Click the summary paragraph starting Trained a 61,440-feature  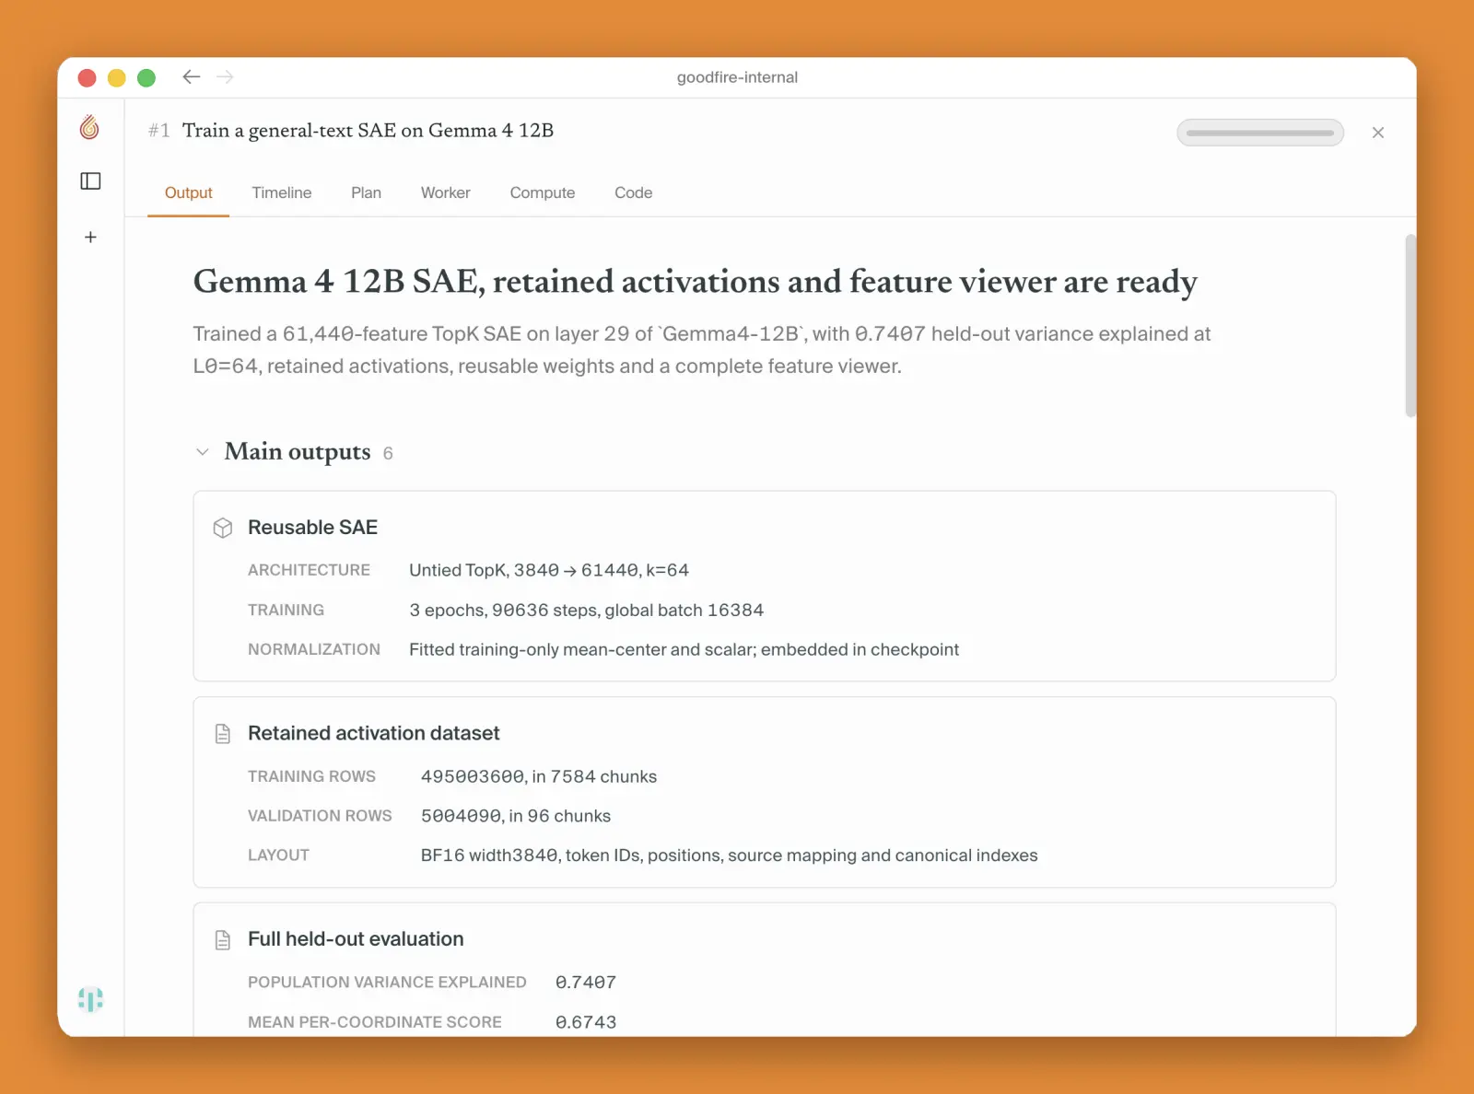click(702, 350)
